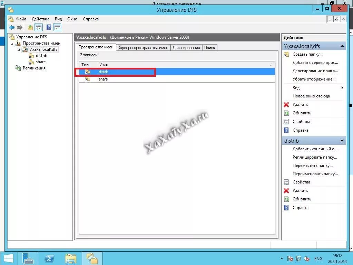Sort list by the Тип column header
353x265 pixels.
(88, 65)
